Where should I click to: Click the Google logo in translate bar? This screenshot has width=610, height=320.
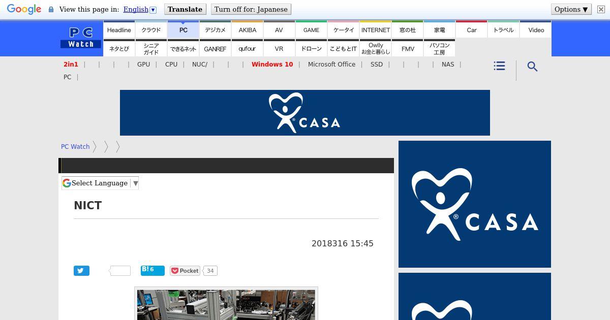click(x=24, y=10)
